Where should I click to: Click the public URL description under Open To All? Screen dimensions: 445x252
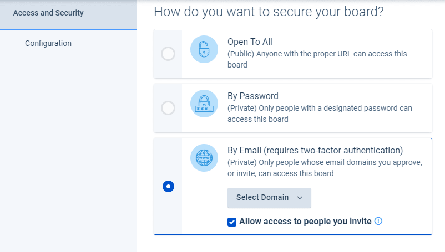[x=317, y=59]
